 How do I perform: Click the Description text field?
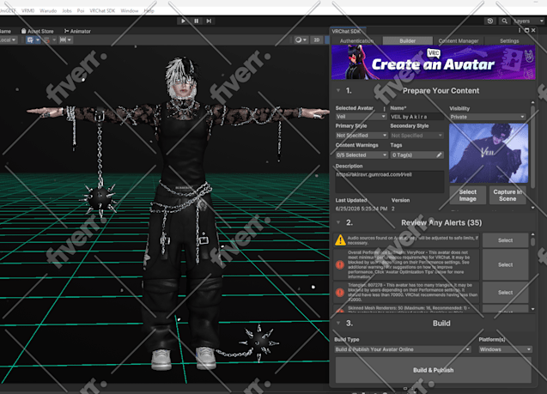click(x=390, y=182)
